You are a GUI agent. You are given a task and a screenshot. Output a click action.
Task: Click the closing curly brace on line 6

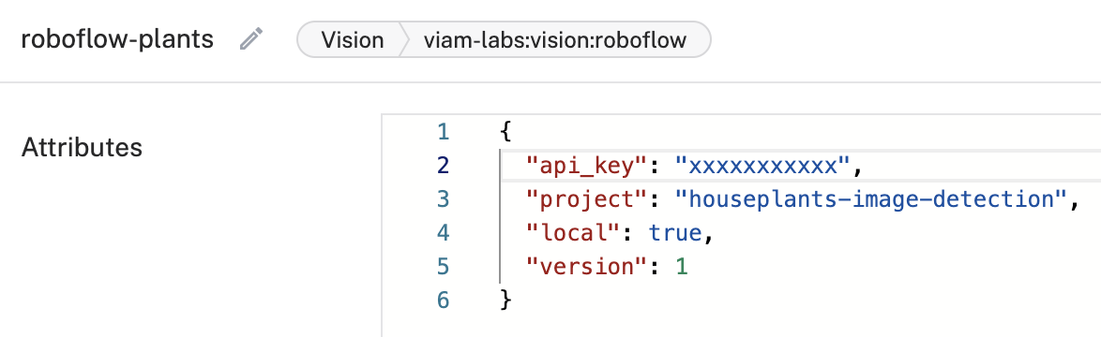[x=505, y=300]
